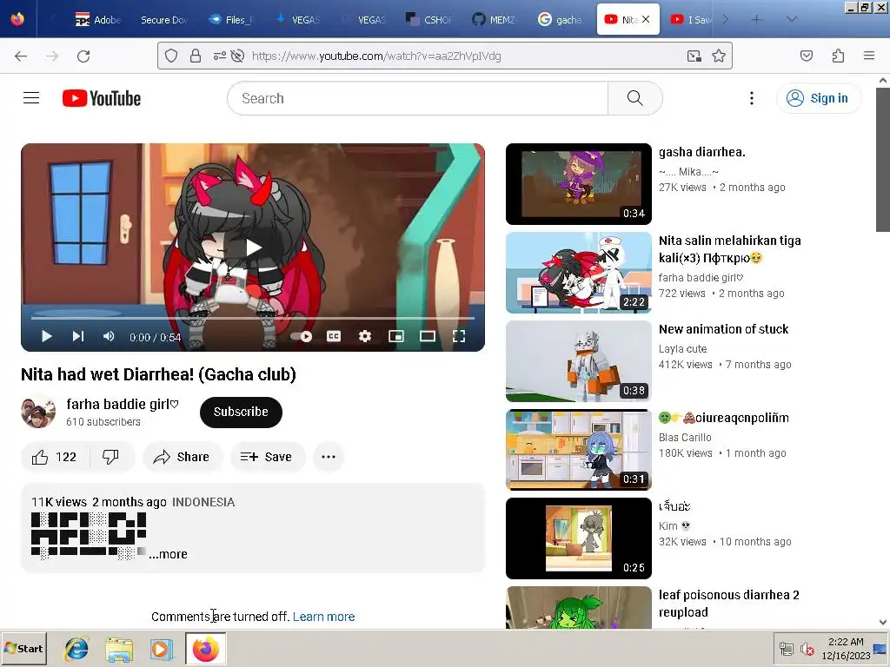The width and height of the screenshot is (890, 667).
Task: Dislike the video with thumbs down
Action: click(x=110, y=457)
